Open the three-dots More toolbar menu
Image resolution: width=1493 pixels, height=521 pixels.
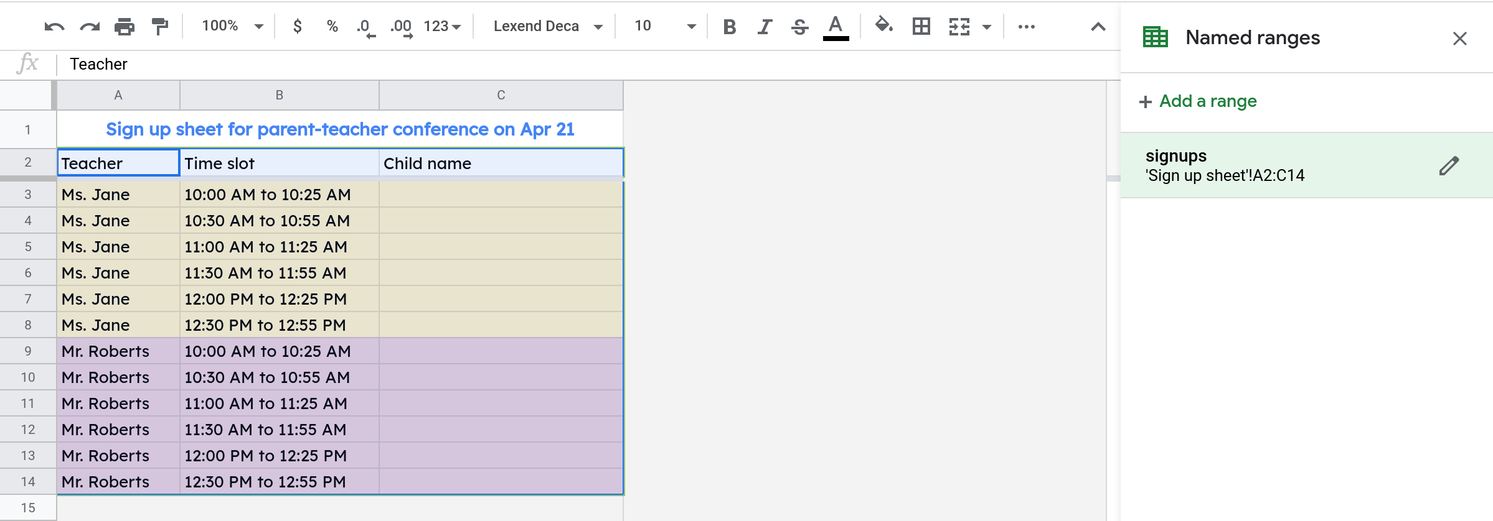pos(1026,27)
